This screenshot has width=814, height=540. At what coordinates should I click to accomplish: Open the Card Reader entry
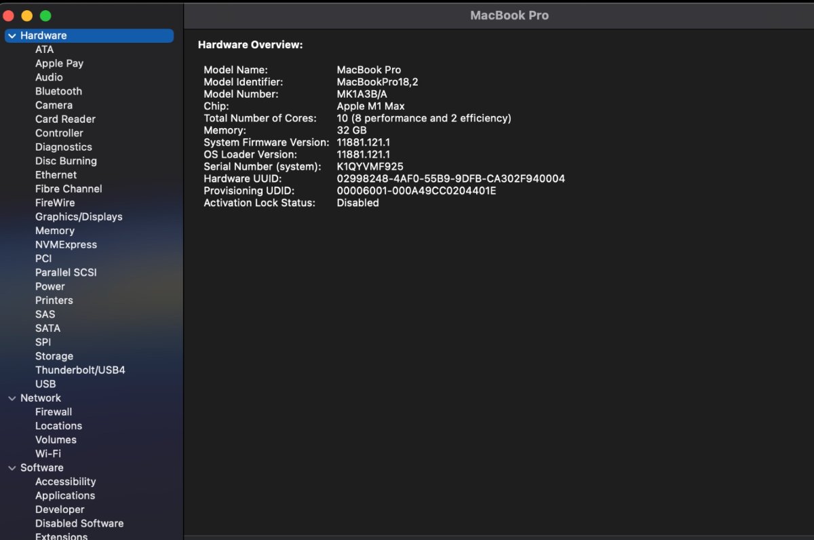coord(65,119)
